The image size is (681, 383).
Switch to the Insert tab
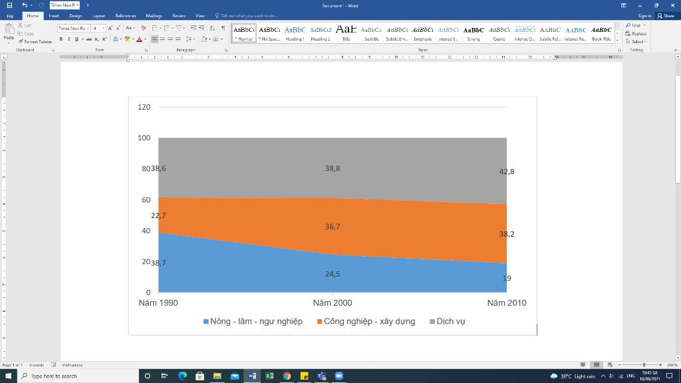pos(54,16)
